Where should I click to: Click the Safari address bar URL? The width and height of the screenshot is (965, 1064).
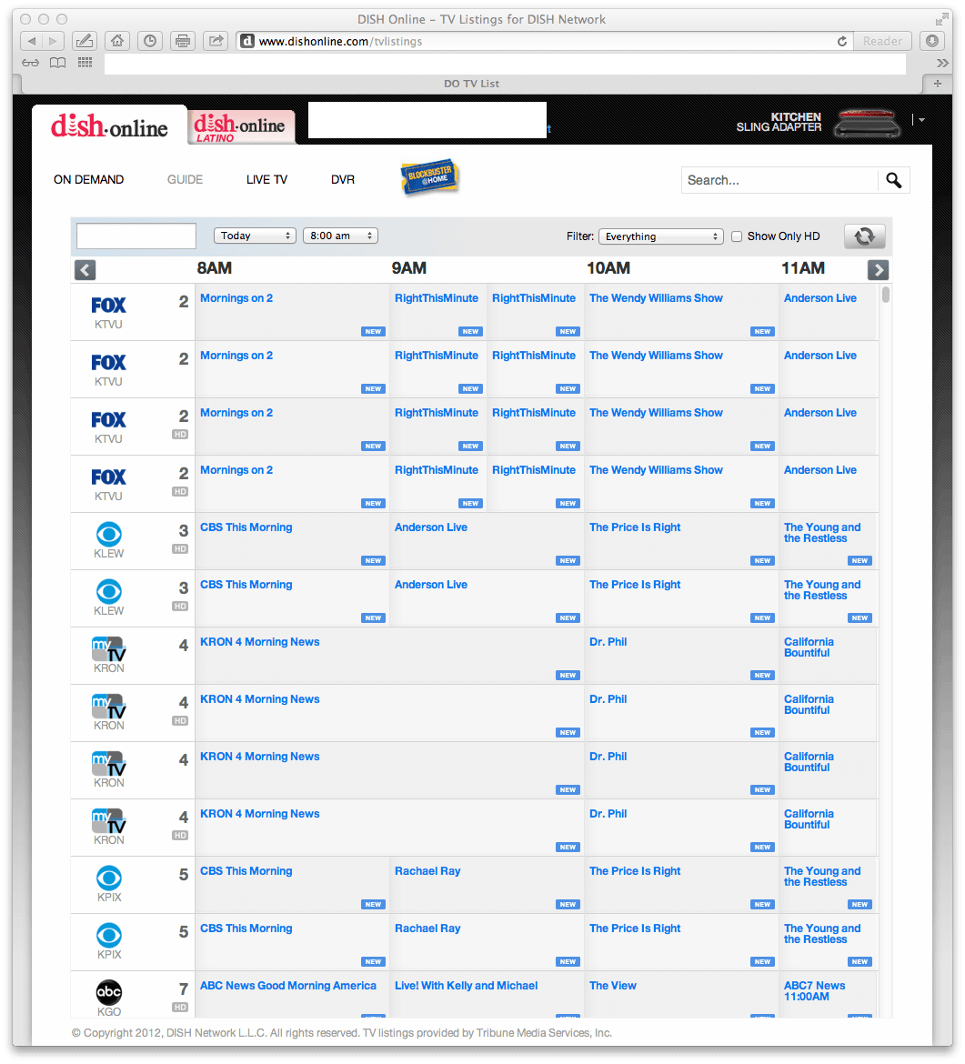pyautogui.click(x=341, y=42)
